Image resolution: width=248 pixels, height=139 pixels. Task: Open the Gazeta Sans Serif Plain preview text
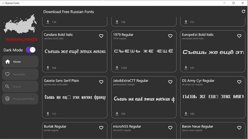[x=75, y=97]
